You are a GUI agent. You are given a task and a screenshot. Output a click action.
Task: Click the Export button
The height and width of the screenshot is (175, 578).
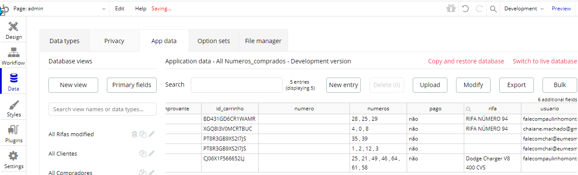point(517,85)
